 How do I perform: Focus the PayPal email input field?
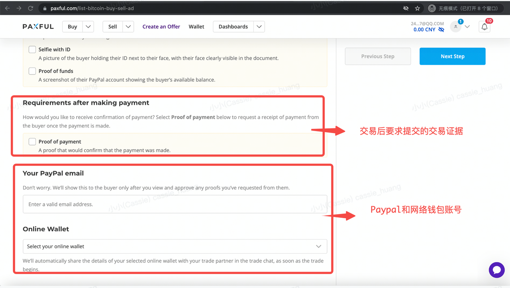pos(175,204)
